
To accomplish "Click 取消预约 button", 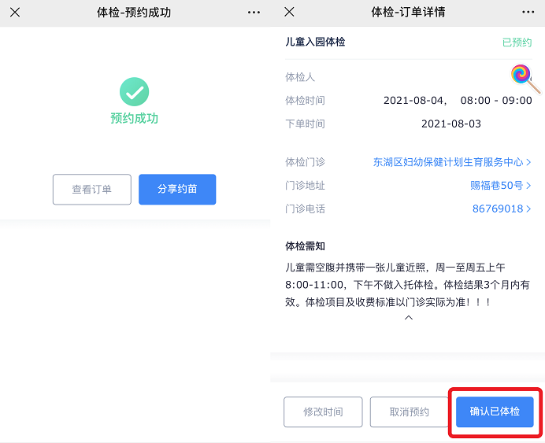I will coord(410,412).
